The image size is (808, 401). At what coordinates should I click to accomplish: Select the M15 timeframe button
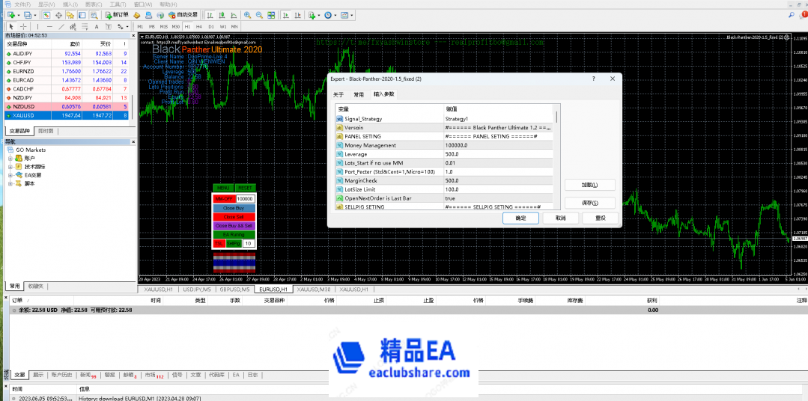(163, 26)
